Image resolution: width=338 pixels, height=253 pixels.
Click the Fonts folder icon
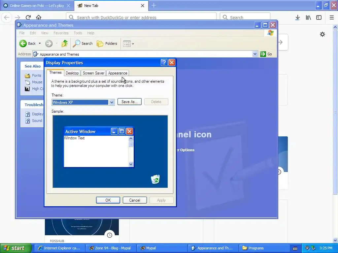[x=27, y=75]
